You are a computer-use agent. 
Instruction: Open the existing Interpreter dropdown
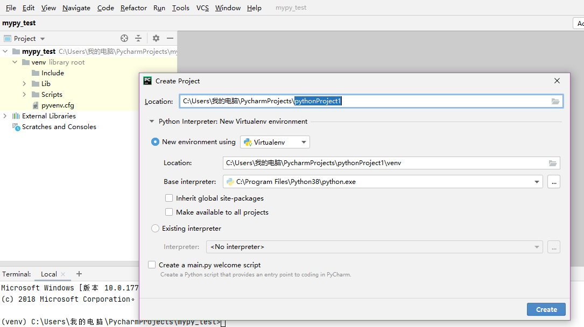point(374,247)
